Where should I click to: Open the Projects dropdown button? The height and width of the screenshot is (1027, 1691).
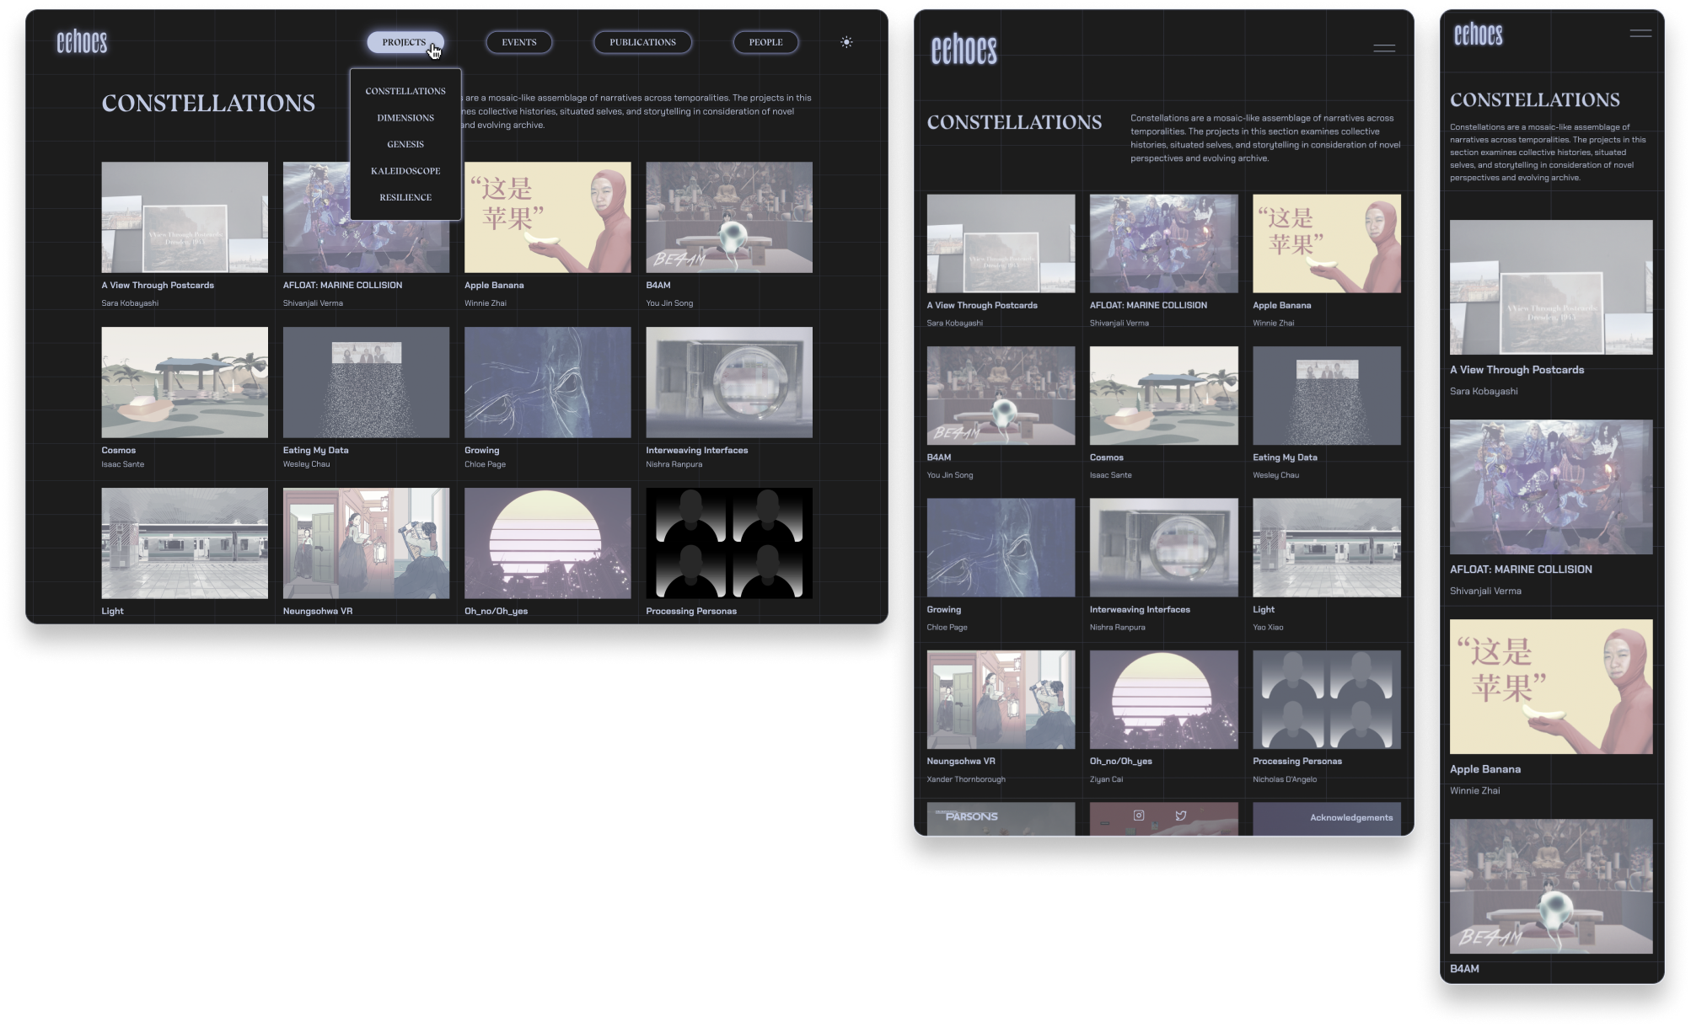pyautogui.click(x=405, y=42)
